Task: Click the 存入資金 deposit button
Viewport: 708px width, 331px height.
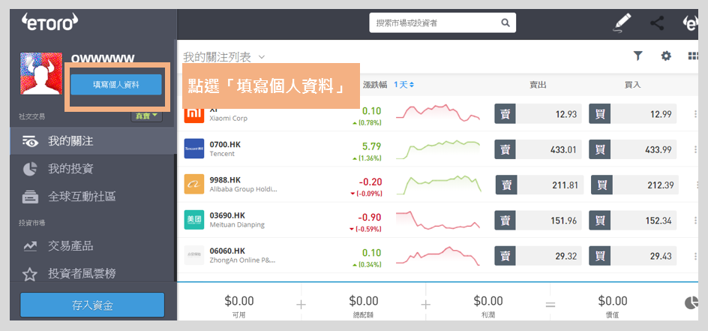Action: tap(92, 305)
